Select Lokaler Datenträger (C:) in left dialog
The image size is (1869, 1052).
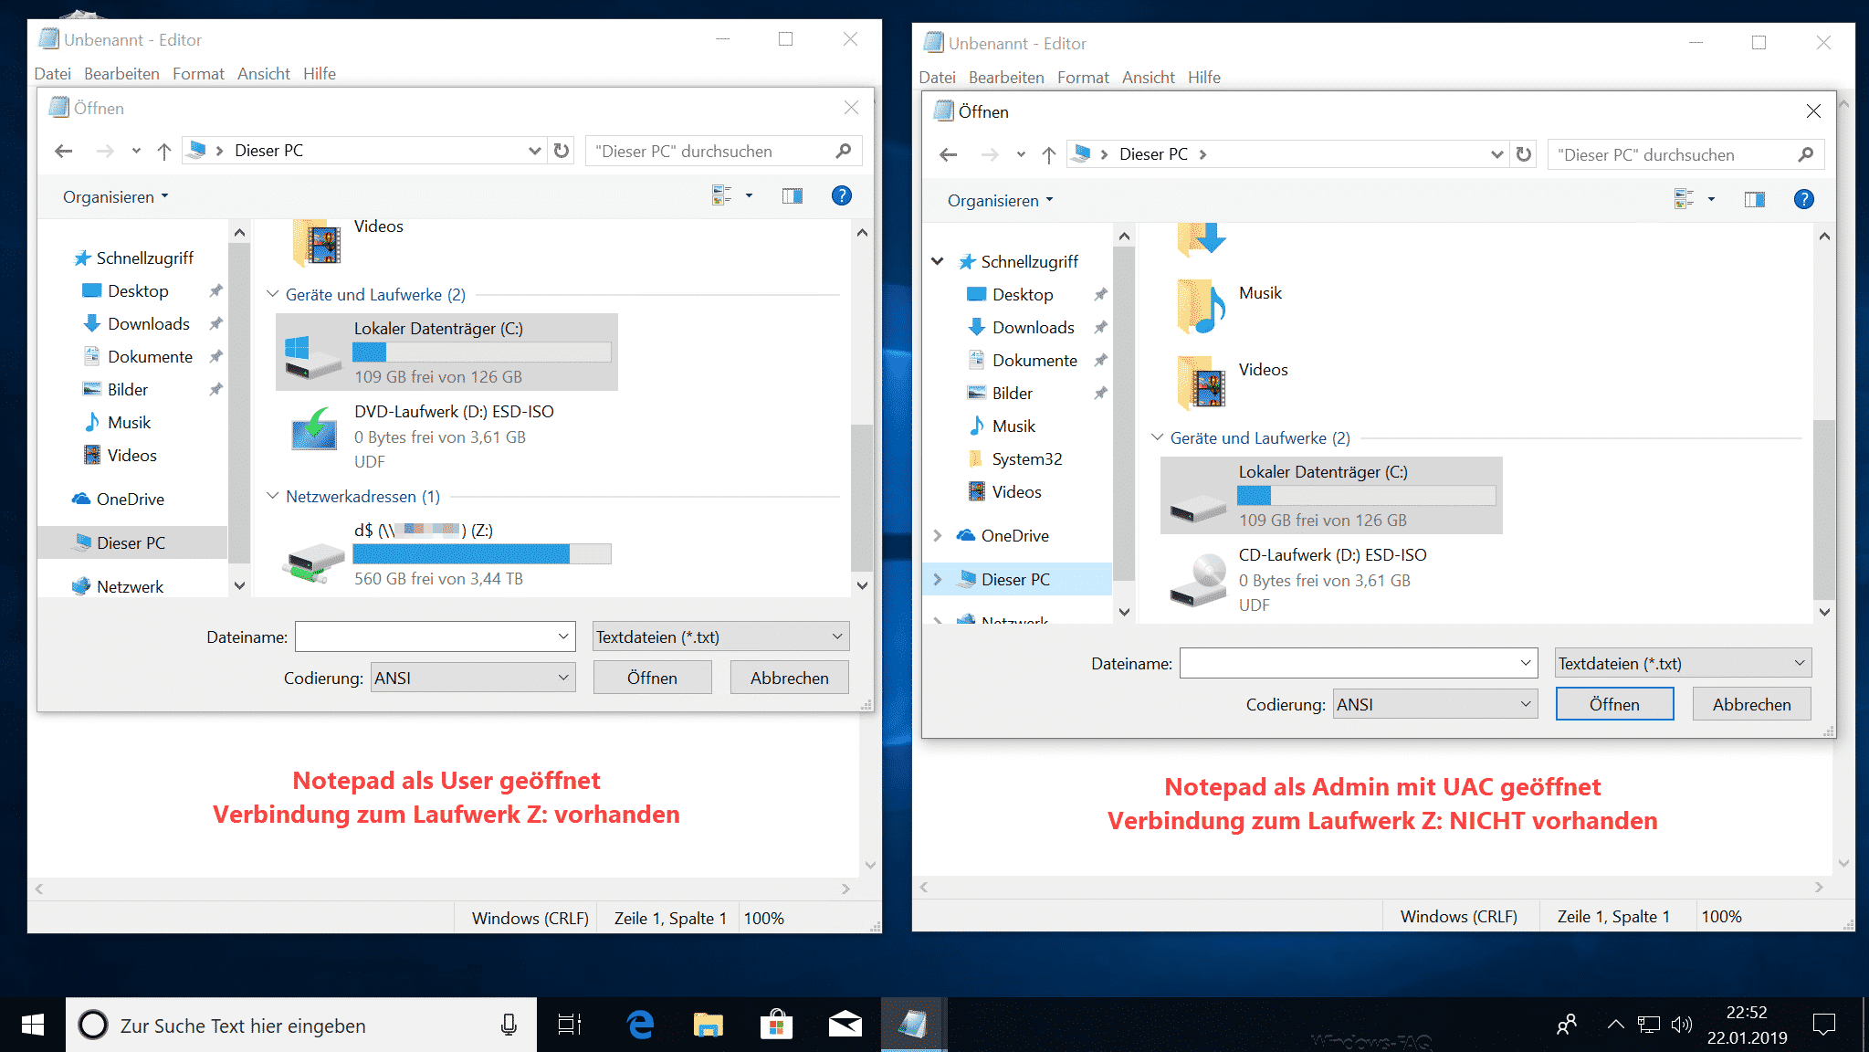coord(446,352)
